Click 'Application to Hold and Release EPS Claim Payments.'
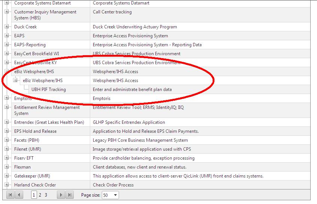317x204 pixels. click(146, 131)
